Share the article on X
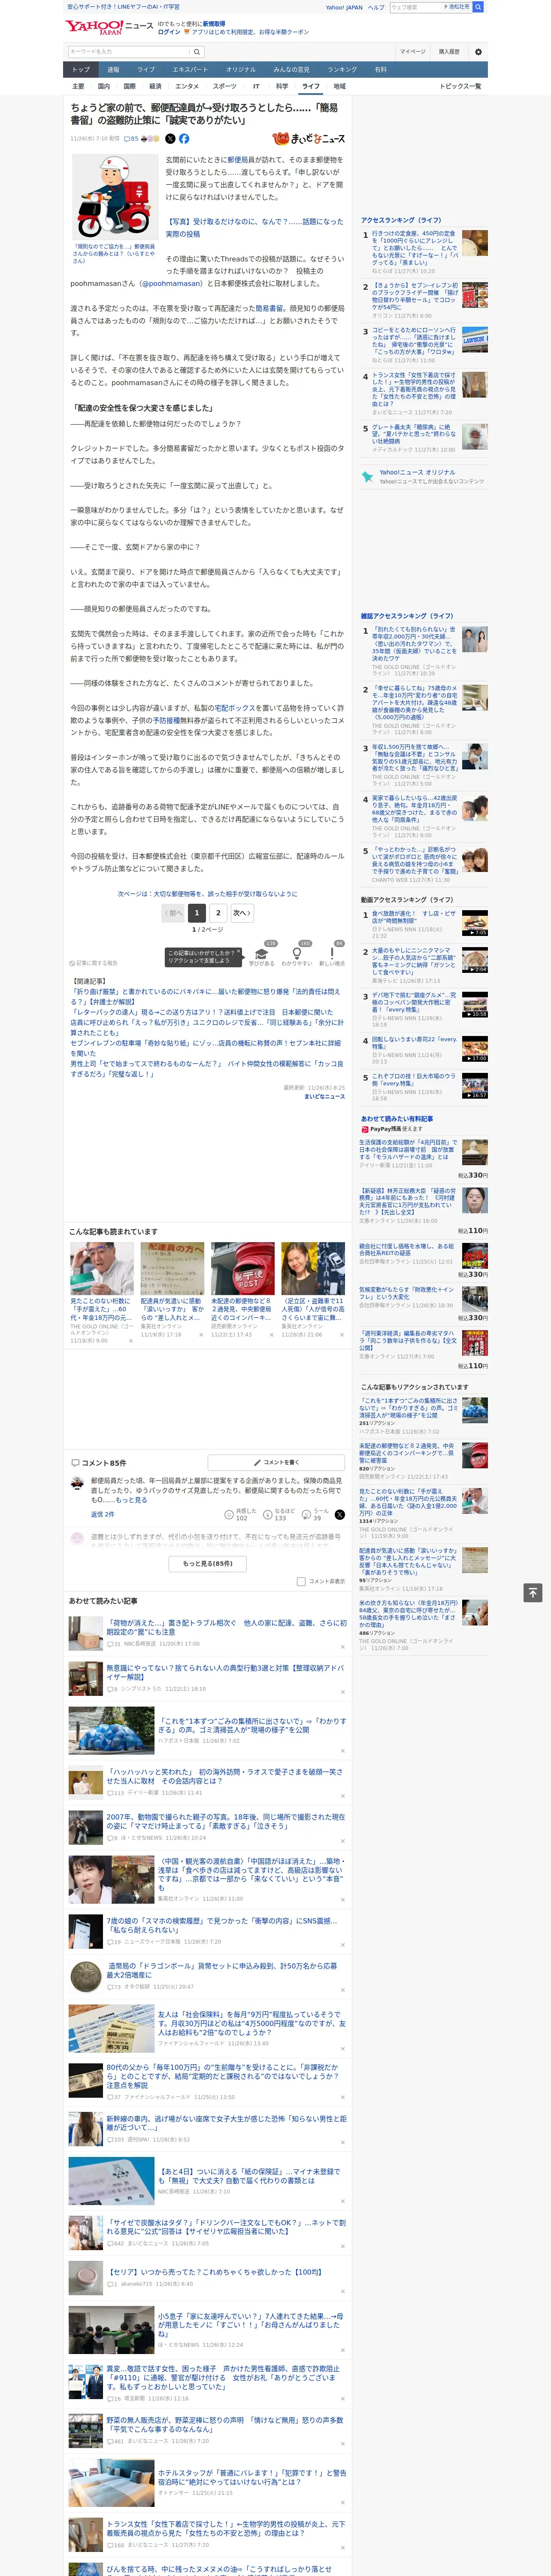 pyautogui.click(x=170, y=139)
